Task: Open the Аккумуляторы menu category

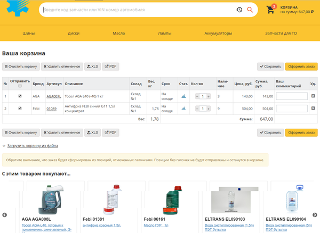Action: point(219,33)
